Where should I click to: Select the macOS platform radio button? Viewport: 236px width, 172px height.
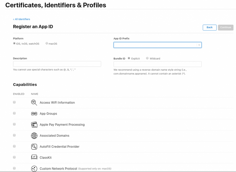tap(47, 43)
